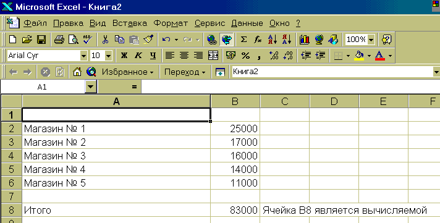
Task: Align cell text to the left
Action: coord(170,56)
